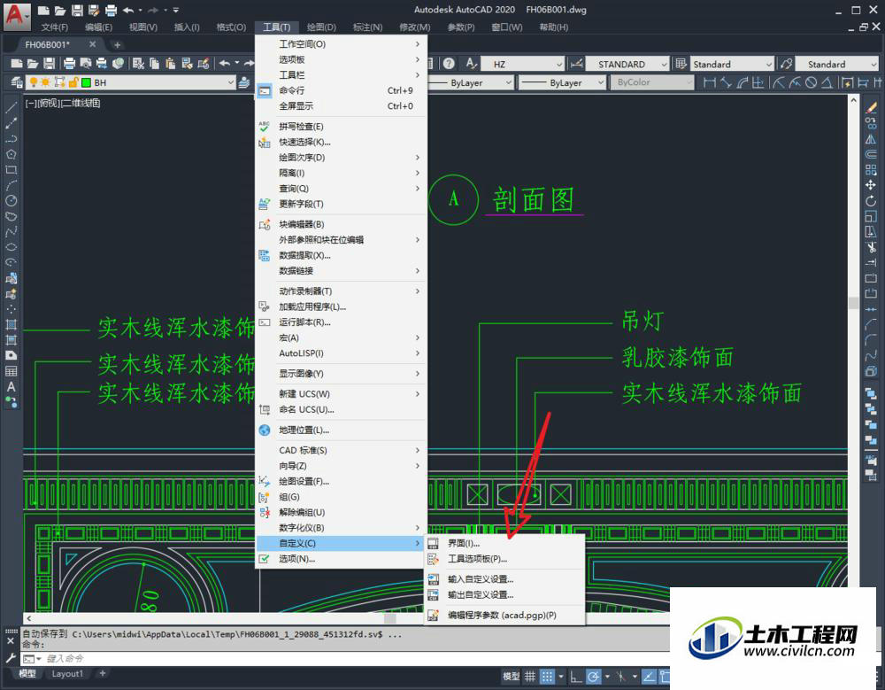Click the Linear dimension tool icon
The image size is (885, 690).
click(x=710, y=82)
